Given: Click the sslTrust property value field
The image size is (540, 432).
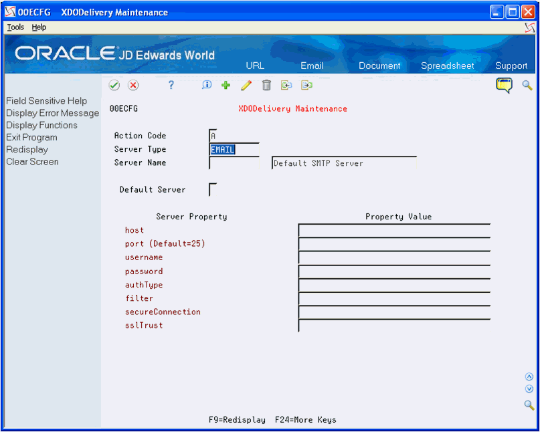Looking at the screenshot, I should (x=394, y=325).
